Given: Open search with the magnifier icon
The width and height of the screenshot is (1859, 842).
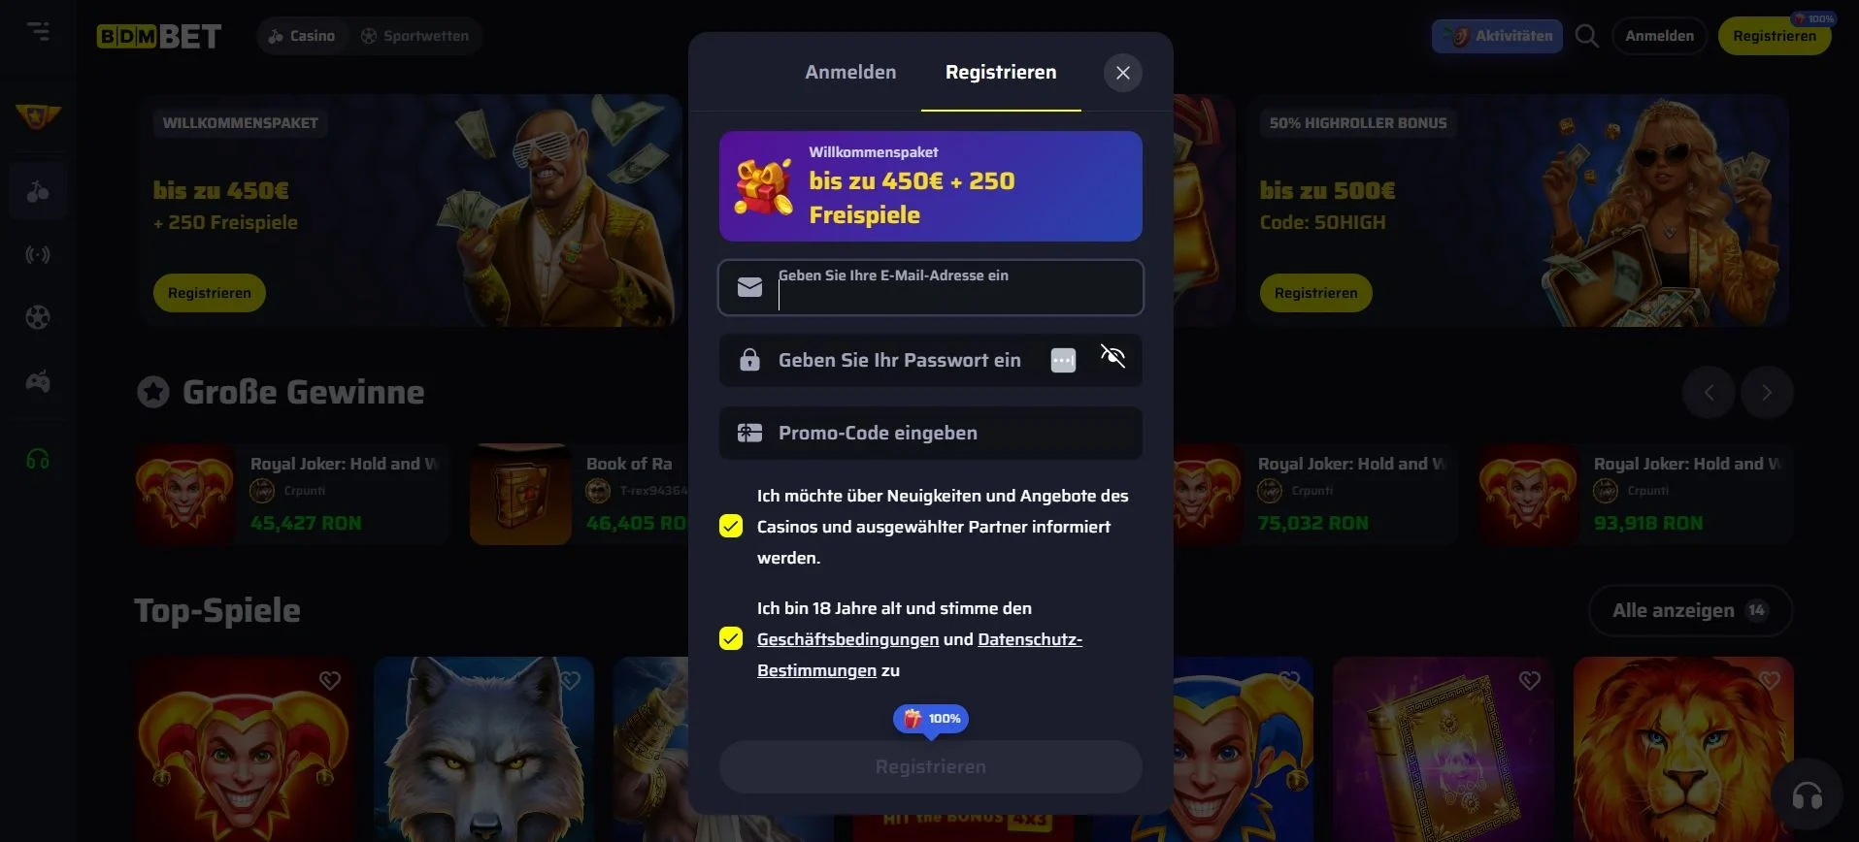Looking at the screenshot, I should coord(1587,36).
